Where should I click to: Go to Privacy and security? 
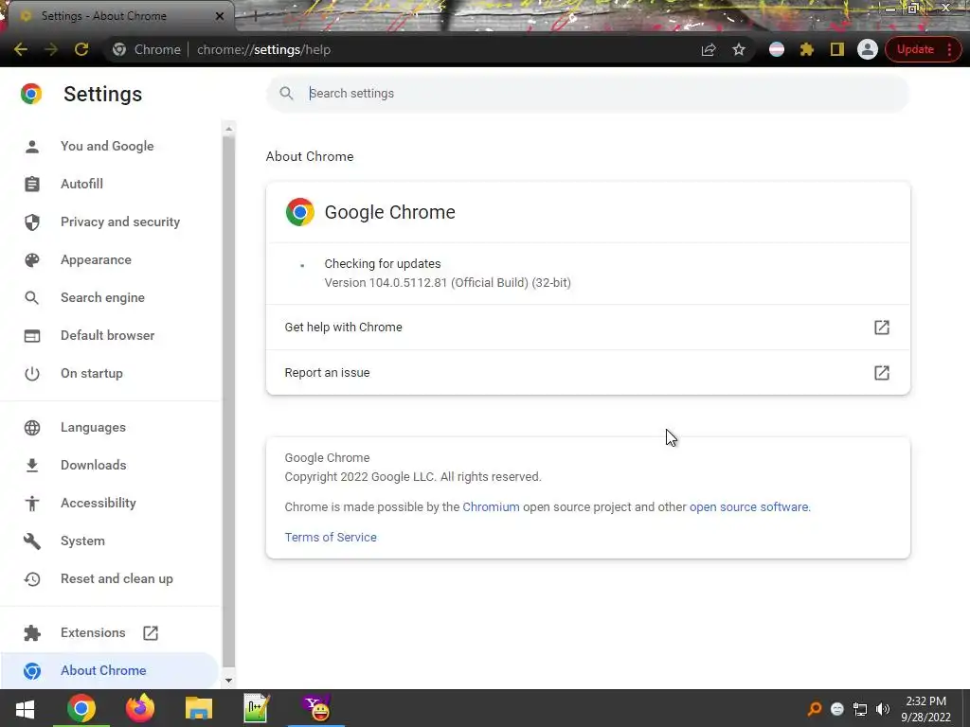[120, 222]
